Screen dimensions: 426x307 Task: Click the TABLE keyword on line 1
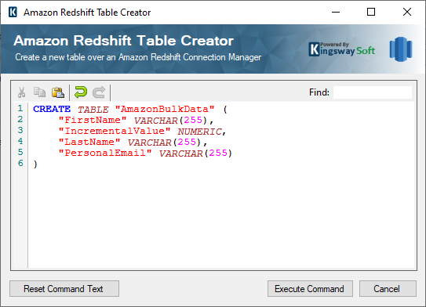[x=93, y=110]
